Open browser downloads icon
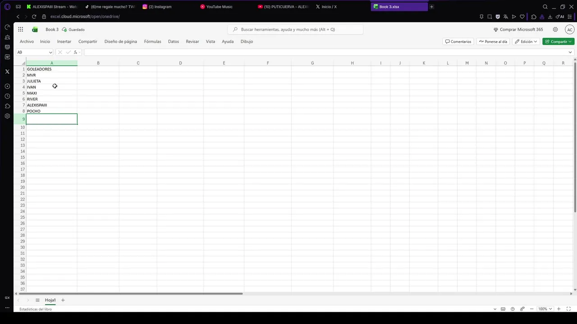Screen dimensions: 577x324 (550, 17)
